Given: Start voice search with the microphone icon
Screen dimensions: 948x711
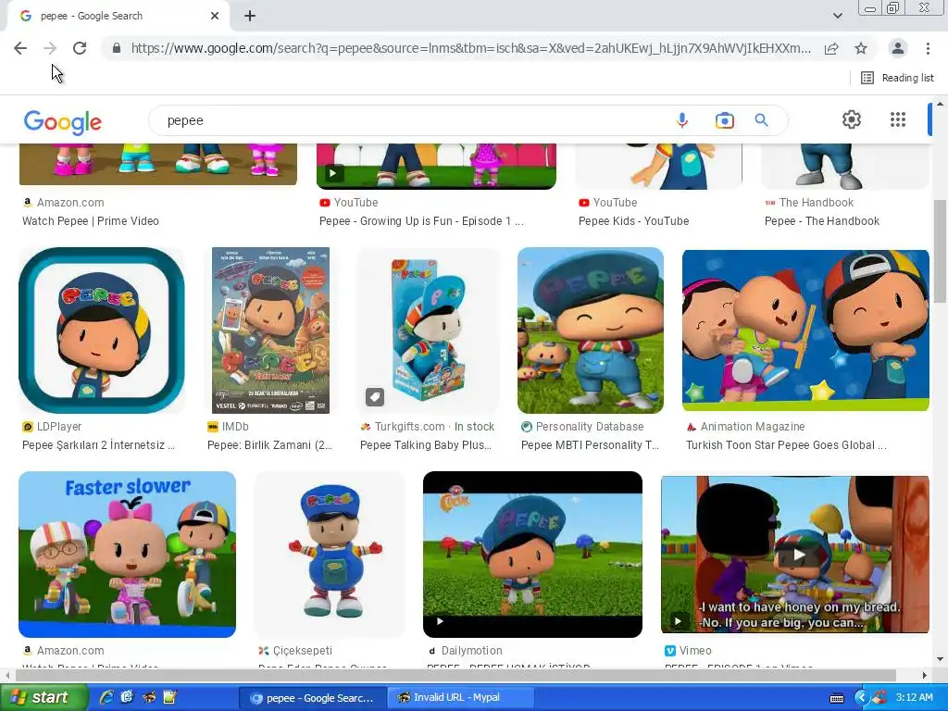Looking at the screenshot, I should click(682, 120).
